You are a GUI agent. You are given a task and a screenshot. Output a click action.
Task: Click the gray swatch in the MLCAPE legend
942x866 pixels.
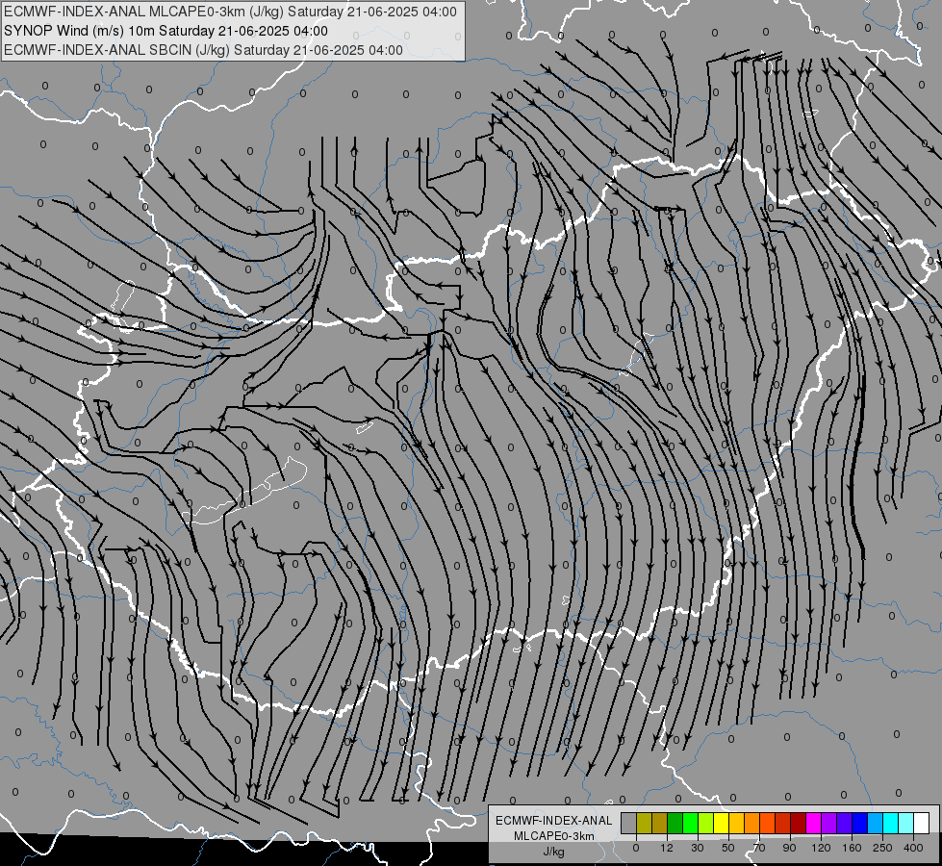629,823
